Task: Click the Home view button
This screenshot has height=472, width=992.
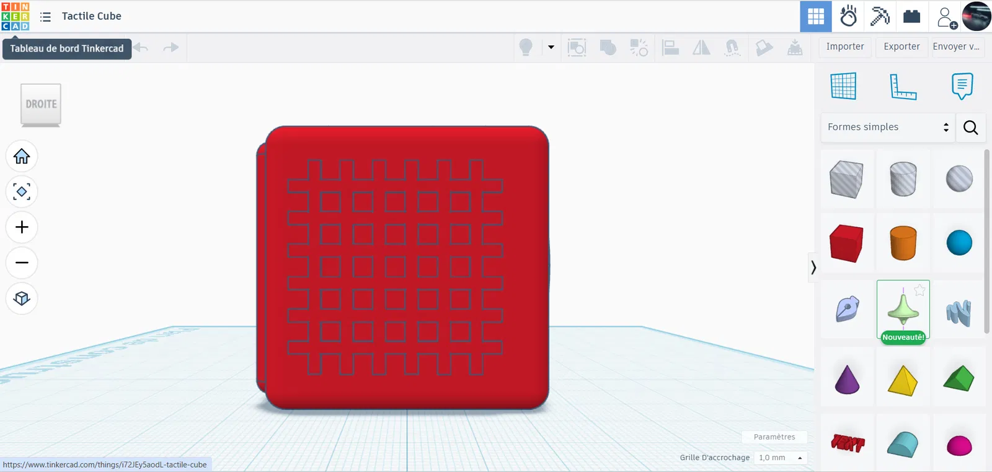Action: pyautogui.click(x=22, y=156)
